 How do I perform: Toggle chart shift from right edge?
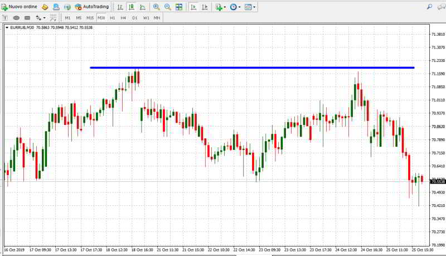point(204,7)
